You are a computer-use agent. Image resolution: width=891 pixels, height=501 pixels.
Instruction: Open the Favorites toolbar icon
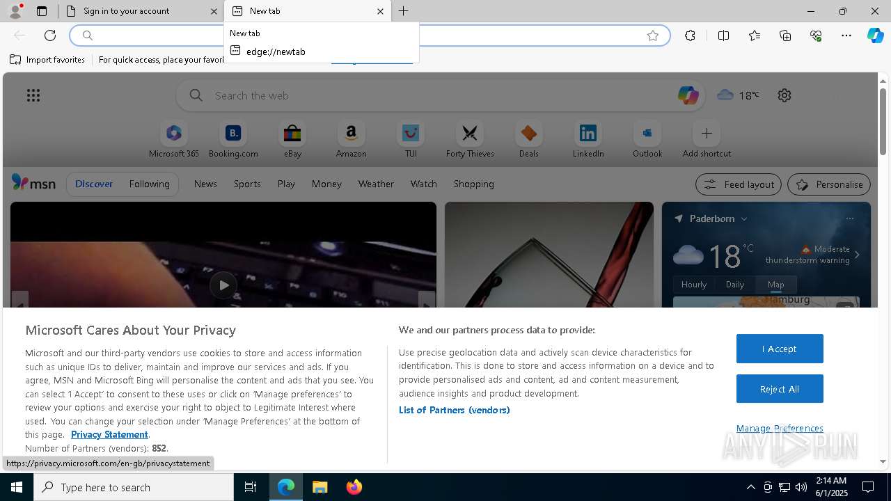coord(755,35)
